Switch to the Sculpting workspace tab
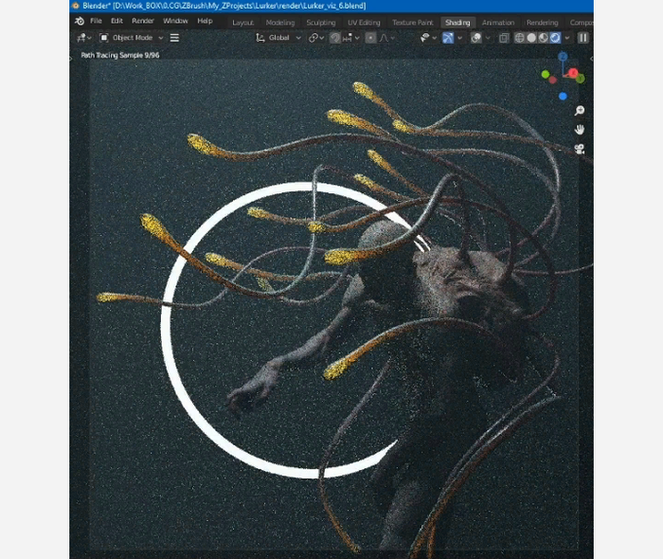The width and height of the screenshot is (663, 559). coord(321,23)
